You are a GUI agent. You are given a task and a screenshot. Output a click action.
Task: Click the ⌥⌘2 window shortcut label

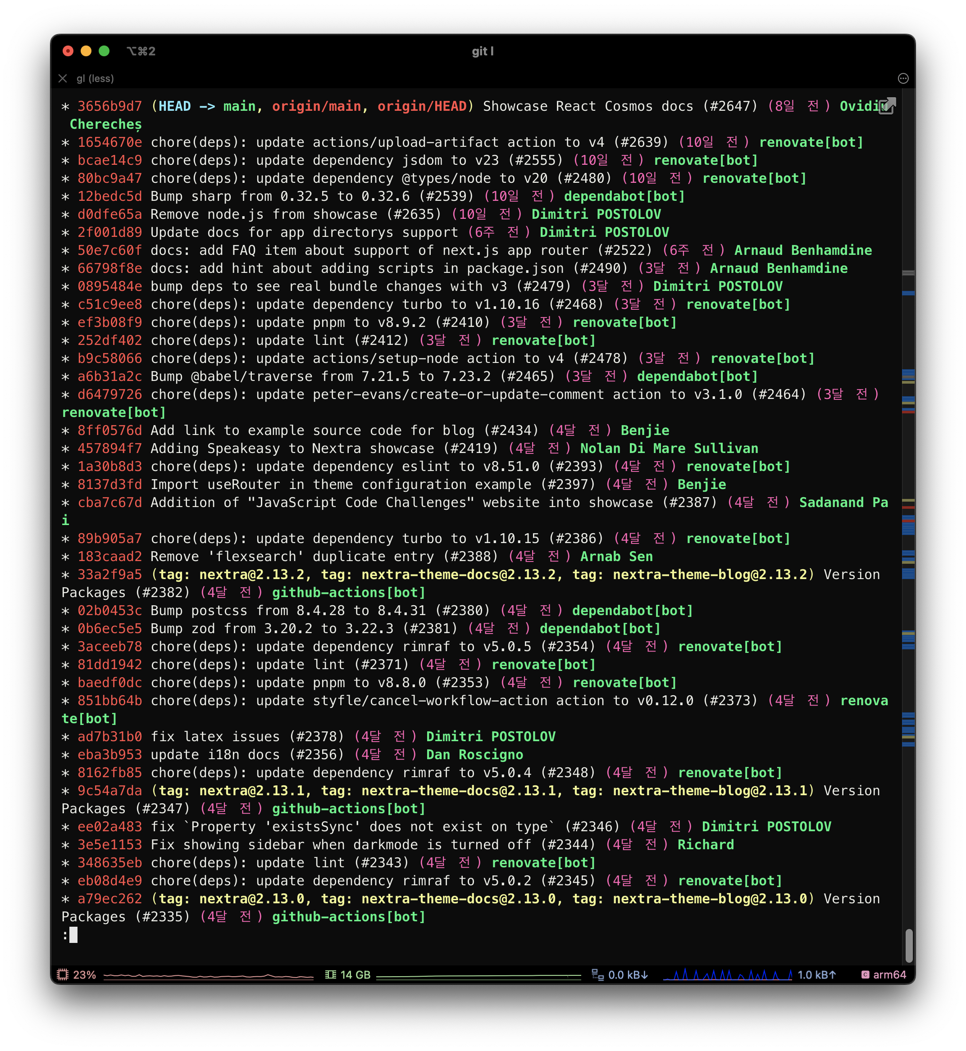coord(141,51)
